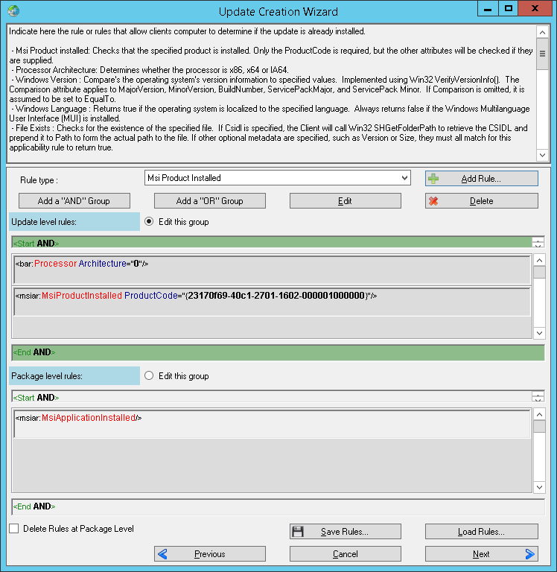Click the Edit button
The height and width of the screenshot is (572, 557).
(346, 201)
